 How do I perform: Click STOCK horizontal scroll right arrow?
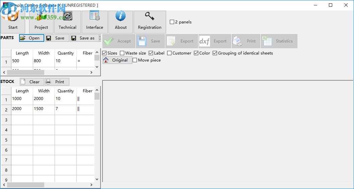click(x=91, y=185)
